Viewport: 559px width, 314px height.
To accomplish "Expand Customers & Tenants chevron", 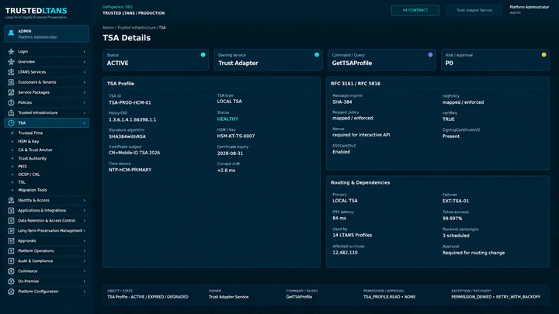I will click(85, 82).
